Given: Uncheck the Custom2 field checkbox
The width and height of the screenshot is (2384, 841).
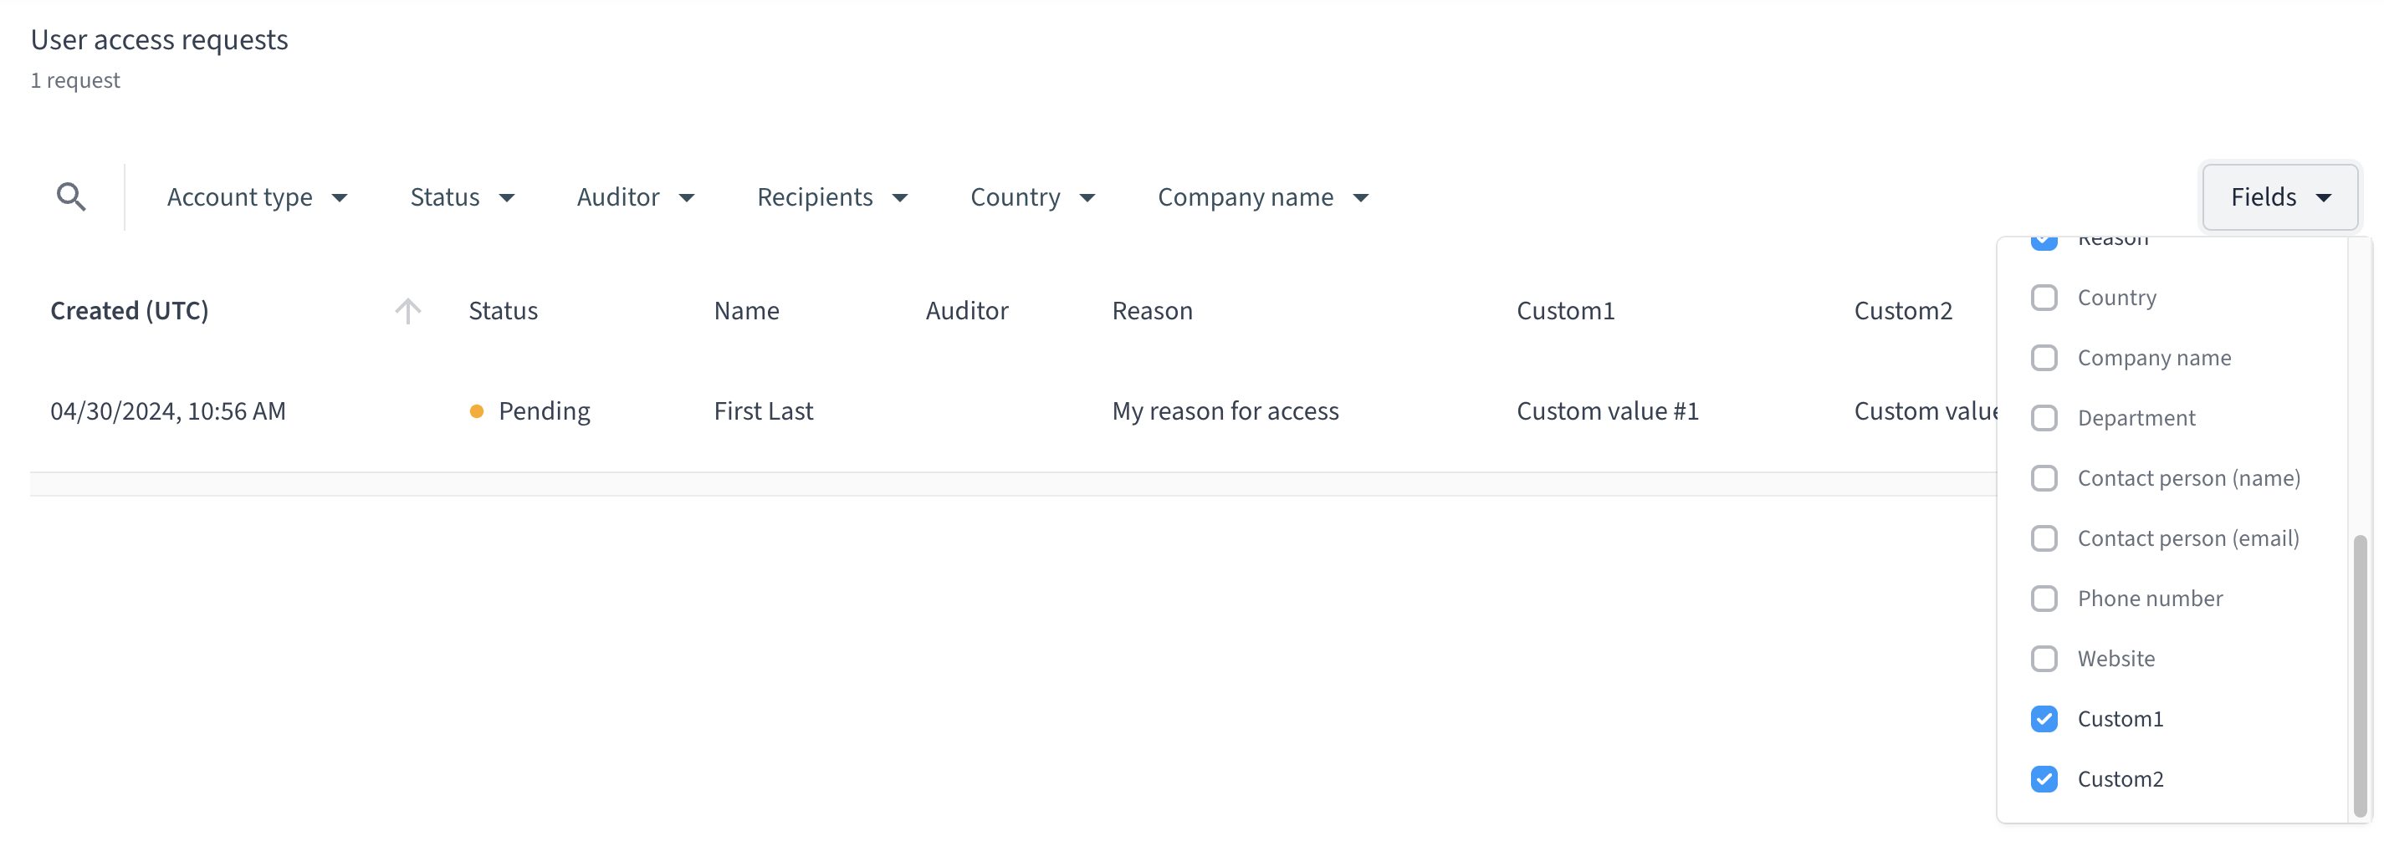Looking at the screenshot, I should (2044, 779).
